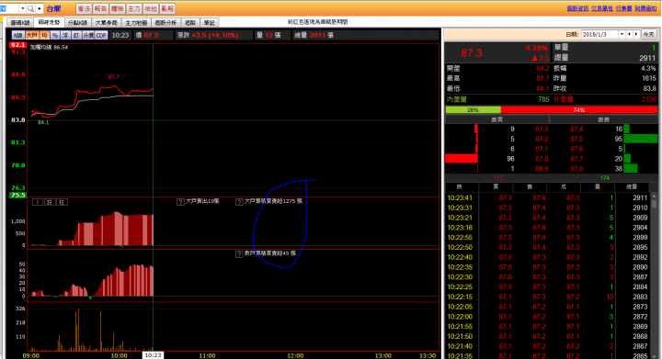Toggle the 訂 chart option button

click(76, 36)
